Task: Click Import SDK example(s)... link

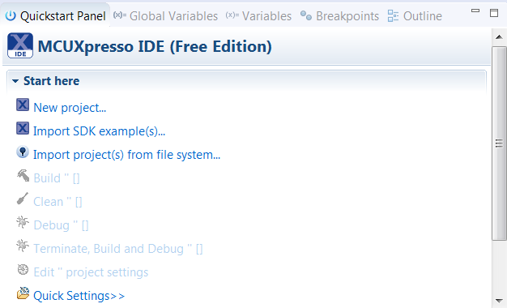Action: pyautogui.click(x=100, y=131)
